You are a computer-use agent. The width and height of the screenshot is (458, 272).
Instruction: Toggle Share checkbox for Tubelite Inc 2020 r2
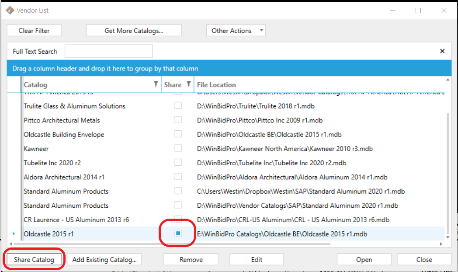coord(178,162)
